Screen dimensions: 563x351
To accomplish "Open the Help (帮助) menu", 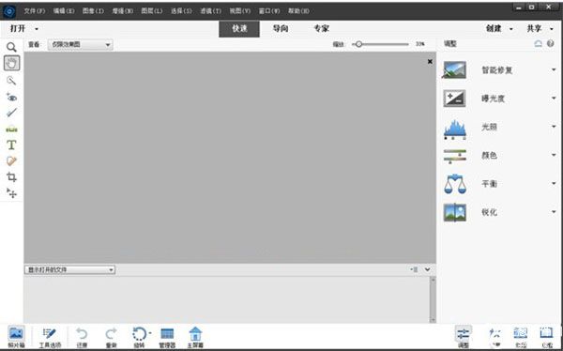I will point(298,11).
